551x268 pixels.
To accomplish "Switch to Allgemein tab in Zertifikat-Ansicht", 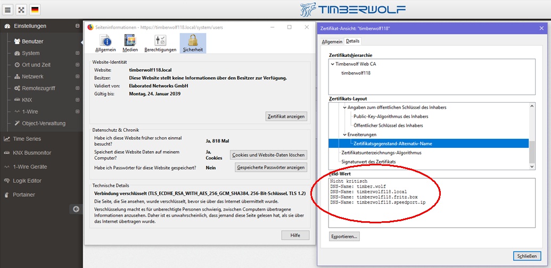I will 332,41.
